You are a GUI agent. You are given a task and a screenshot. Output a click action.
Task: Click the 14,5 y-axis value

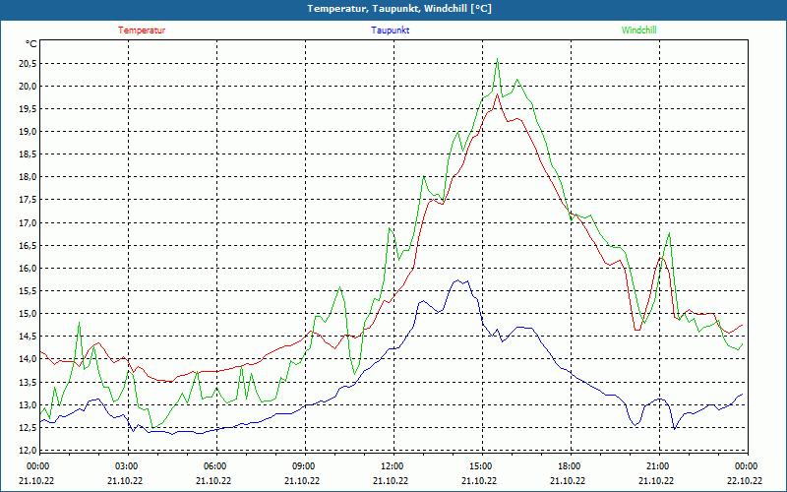tap(28, 337)
